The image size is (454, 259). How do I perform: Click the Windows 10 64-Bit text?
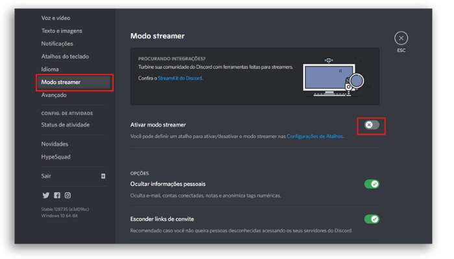[x=60, y=216]
